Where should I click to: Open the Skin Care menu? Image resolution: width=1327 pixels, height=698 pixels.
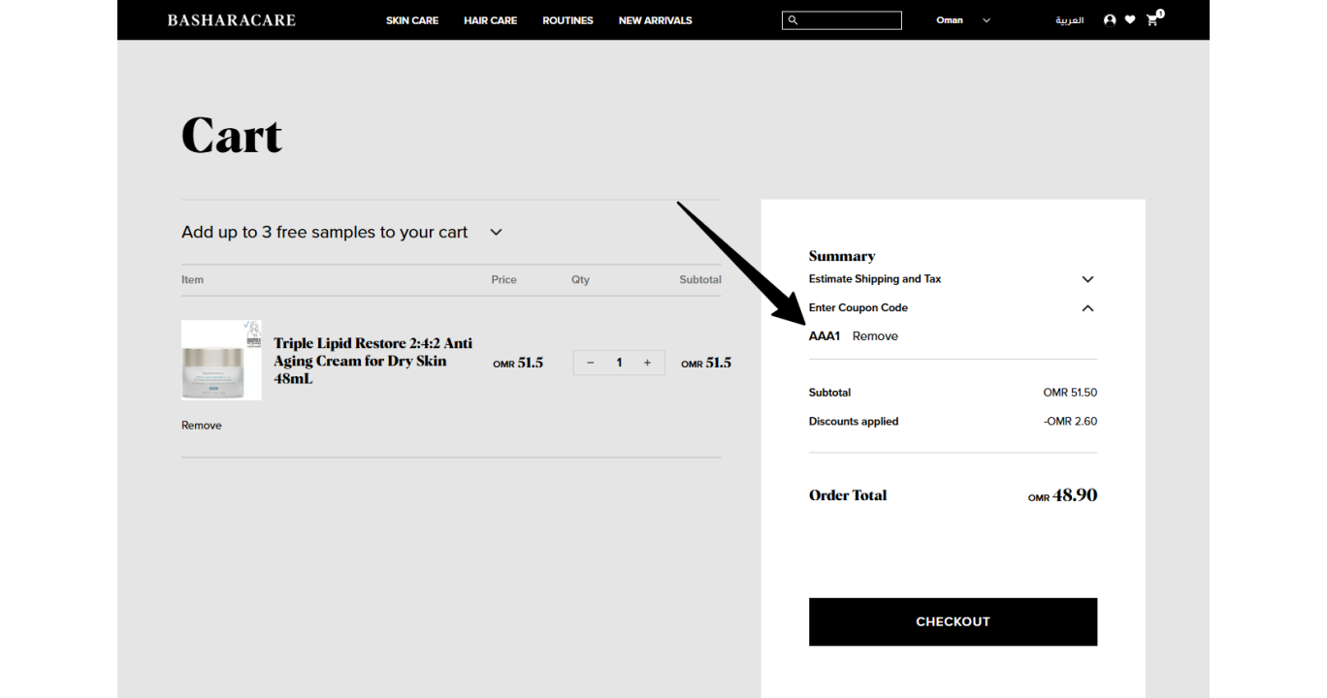click(x=412, y=20)
